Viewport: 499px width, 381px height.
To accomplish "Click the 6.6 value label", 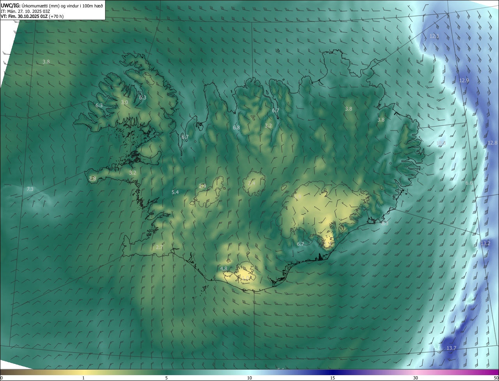I will [x=469, y=183].
